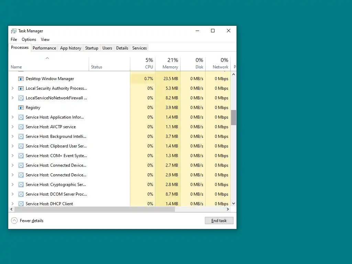Click the End task button
The height and width of the screenshot is (264, 352).
click(219, 221)
